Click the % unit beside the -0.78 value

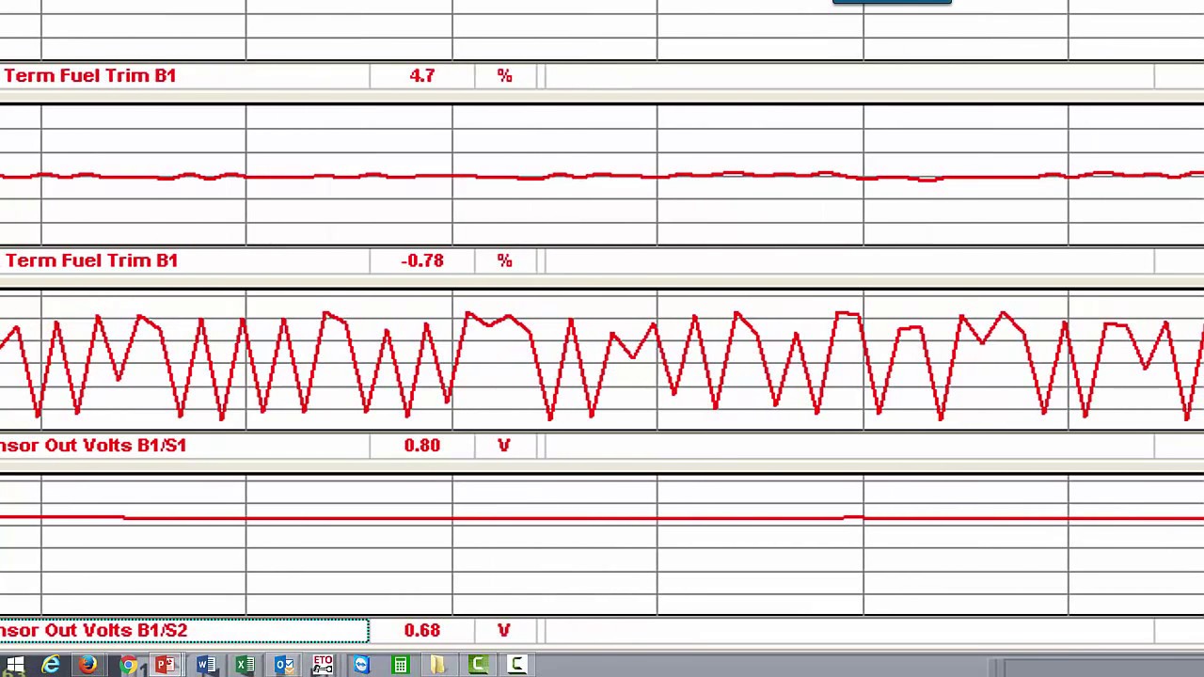click(x=505, y=260)
